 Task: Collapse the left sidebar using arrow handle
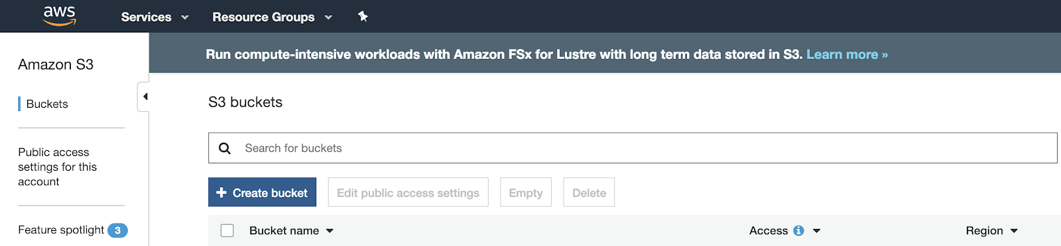click(144, 97)
